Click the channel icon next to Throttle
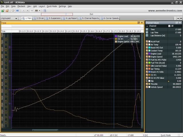The image size is (183, 137). (x=147, y=84)
